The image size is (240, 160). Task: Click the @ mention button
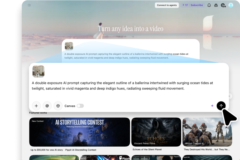click(47, 106)
